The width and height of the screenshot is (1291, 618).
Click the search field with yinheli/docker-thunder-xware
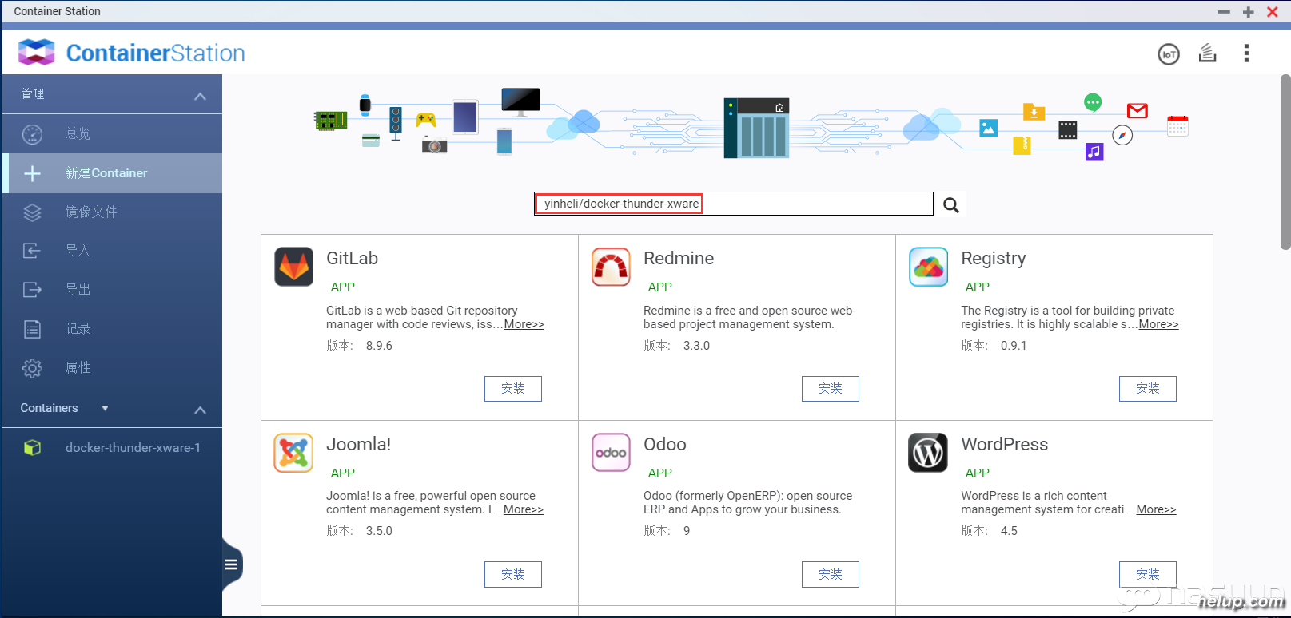point(734,204)
